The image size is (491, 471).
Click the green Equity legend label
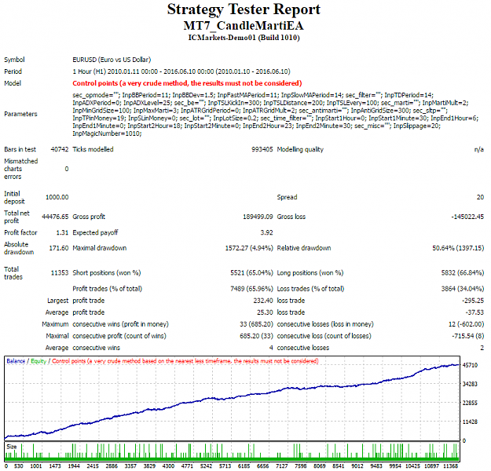tap(38, 361)
